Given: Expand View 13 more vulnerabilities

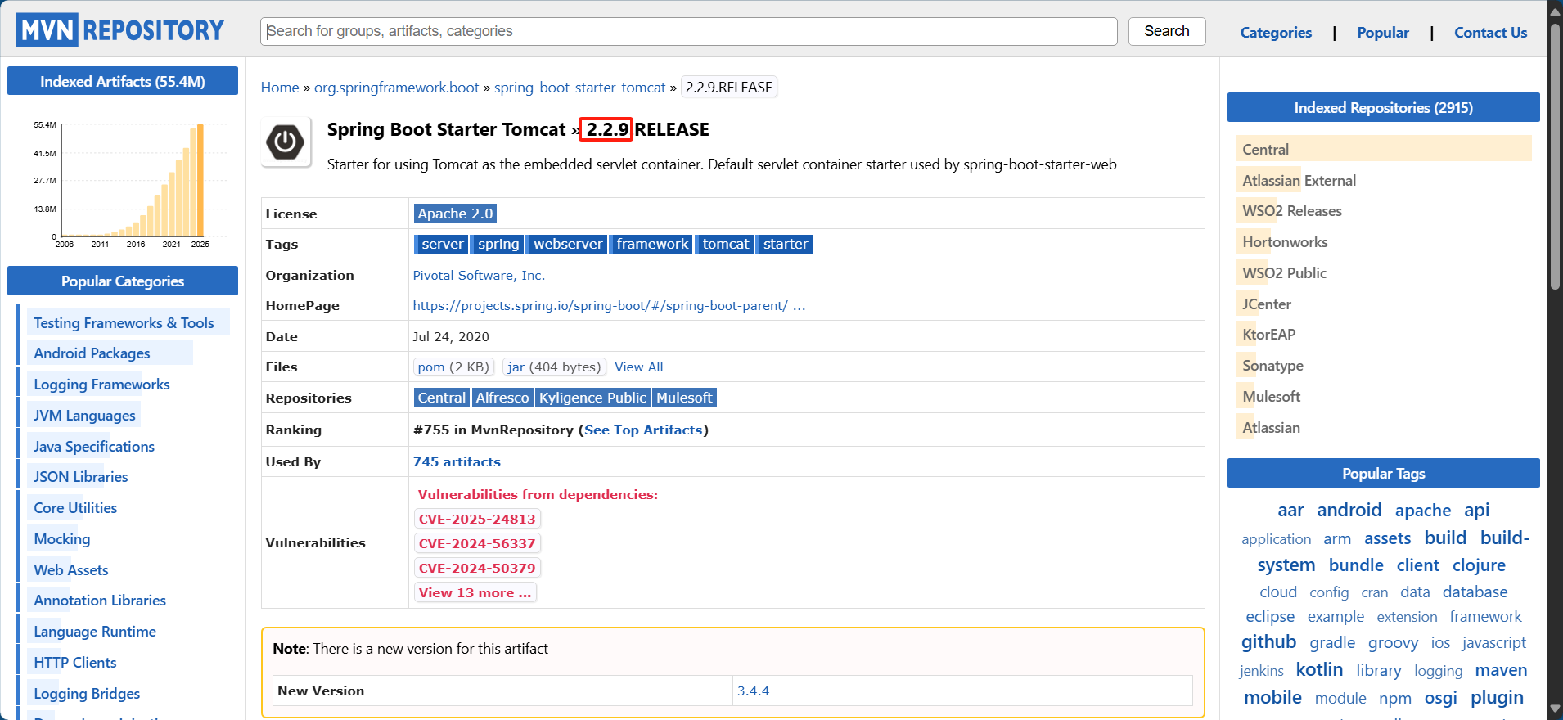Looking at the screenshot, I should point(475,592).
